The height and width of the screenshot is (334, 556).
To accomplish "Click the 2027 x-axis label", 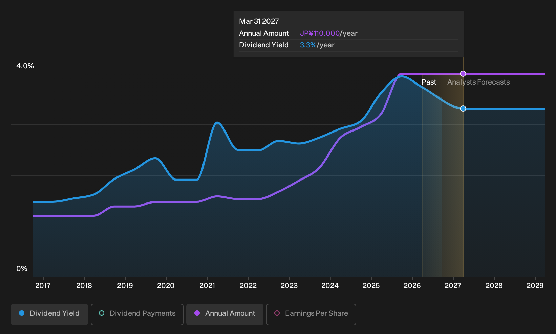I will pos(453,286).
